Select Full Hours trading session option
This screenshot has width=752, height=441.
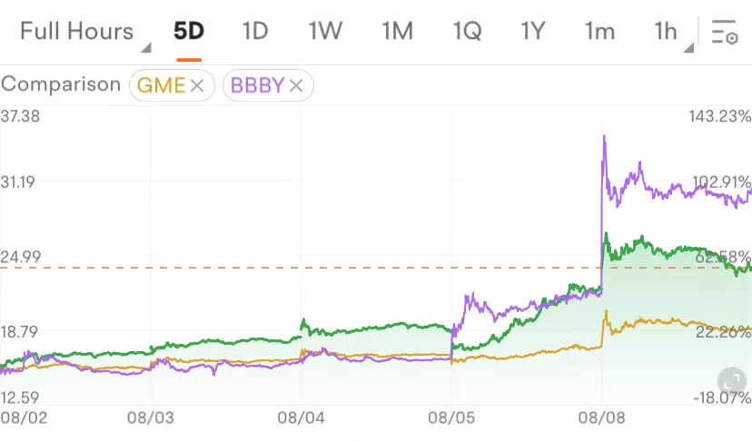[x=76, y=32]
